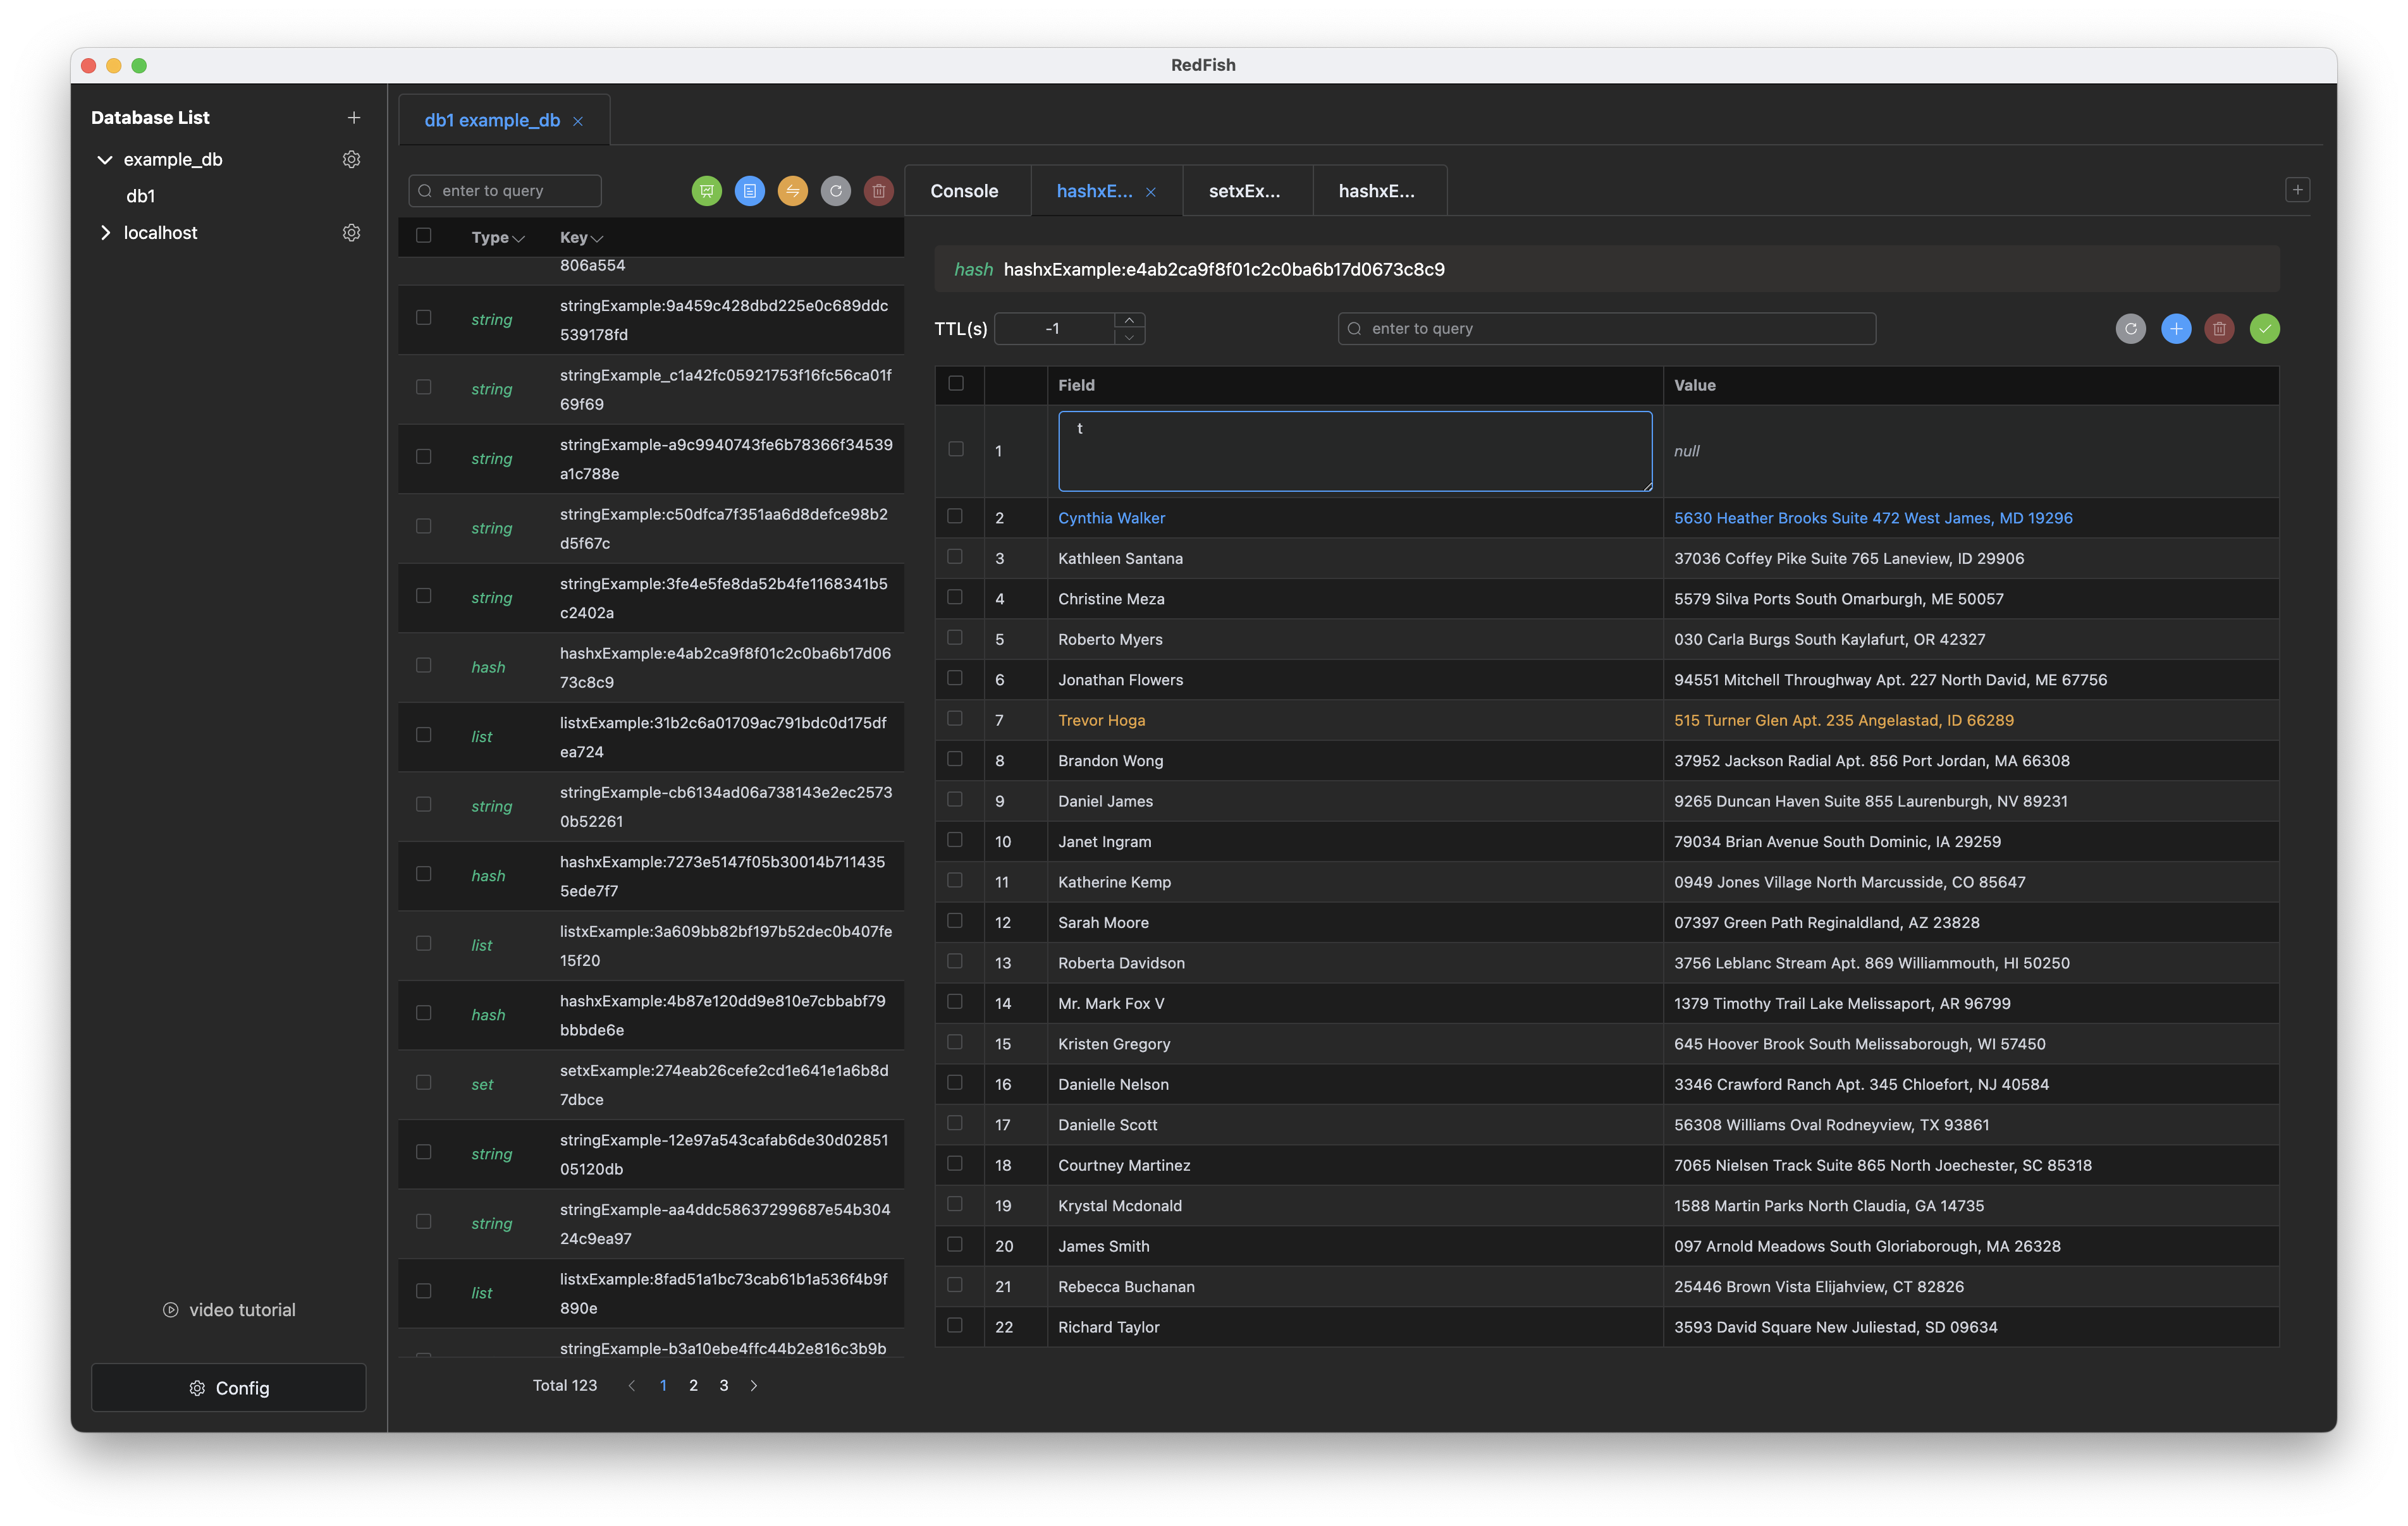2408x1526 pixels.
Task: Tick the checkbox for listxExample:31b2c6a key
Action: click(x=424, y=735)
